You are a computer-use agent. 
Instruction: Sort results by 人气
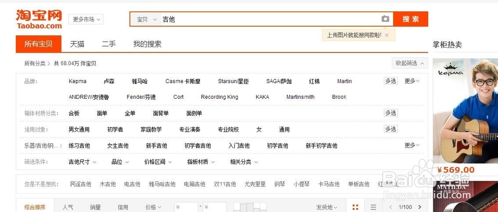[68, 207]
